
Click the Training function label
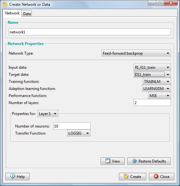(x=24, y=82)
